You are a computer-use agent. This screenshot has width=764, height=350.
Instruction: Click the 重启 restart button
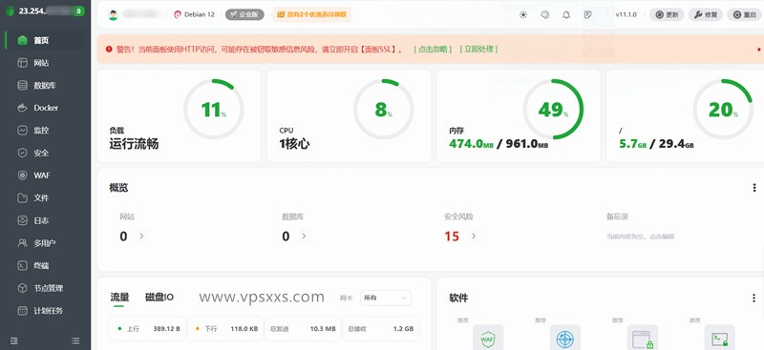[745, 14]
